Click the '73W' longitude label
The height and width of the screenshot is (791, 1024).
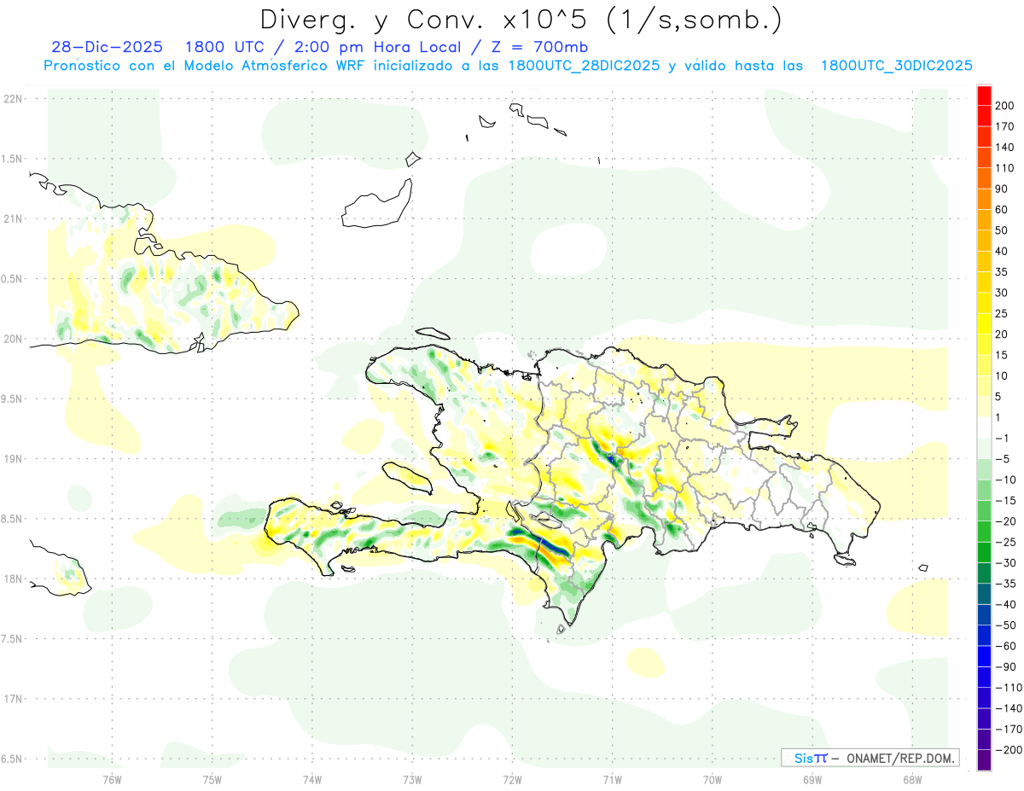tap(412, 780)
